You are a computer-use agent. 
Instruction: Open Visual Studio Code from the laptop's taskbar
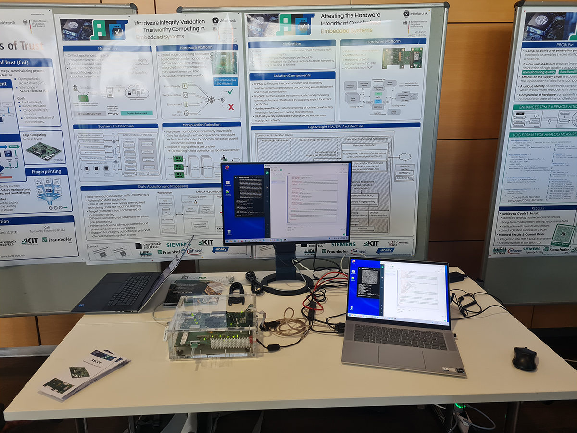point(377,318)
